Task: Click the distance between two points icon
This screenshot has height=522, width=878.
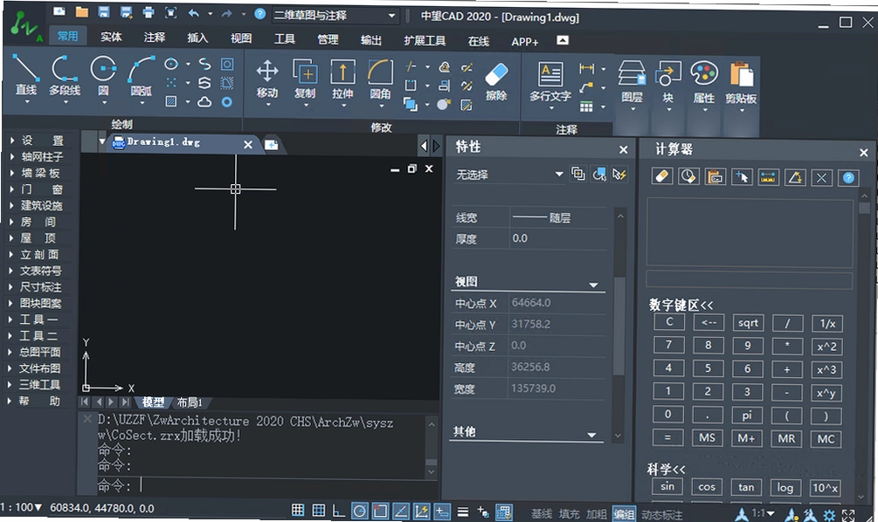Action: coord(768,177)
